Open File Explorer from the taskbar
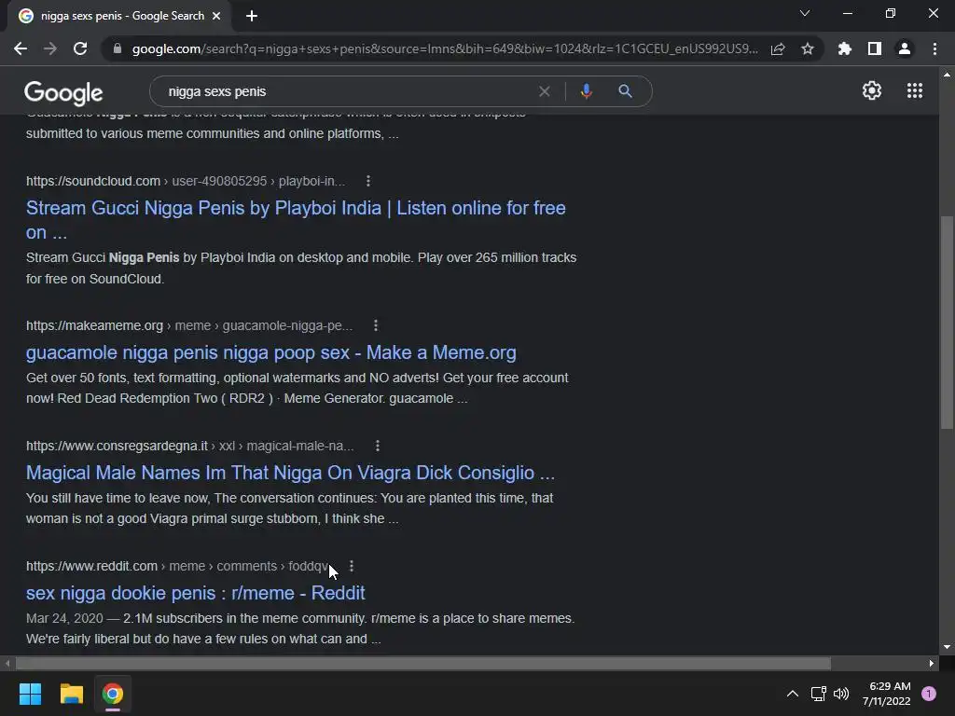This screenshot has width=955, height=716. (71, 694)
